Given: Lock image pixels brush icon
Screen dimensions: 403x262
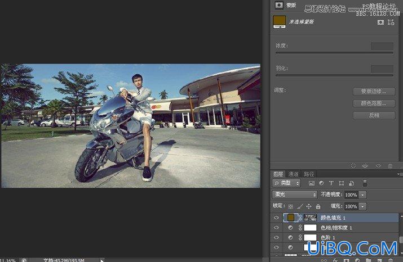Looking at the screenshot, I should [300, 206].
